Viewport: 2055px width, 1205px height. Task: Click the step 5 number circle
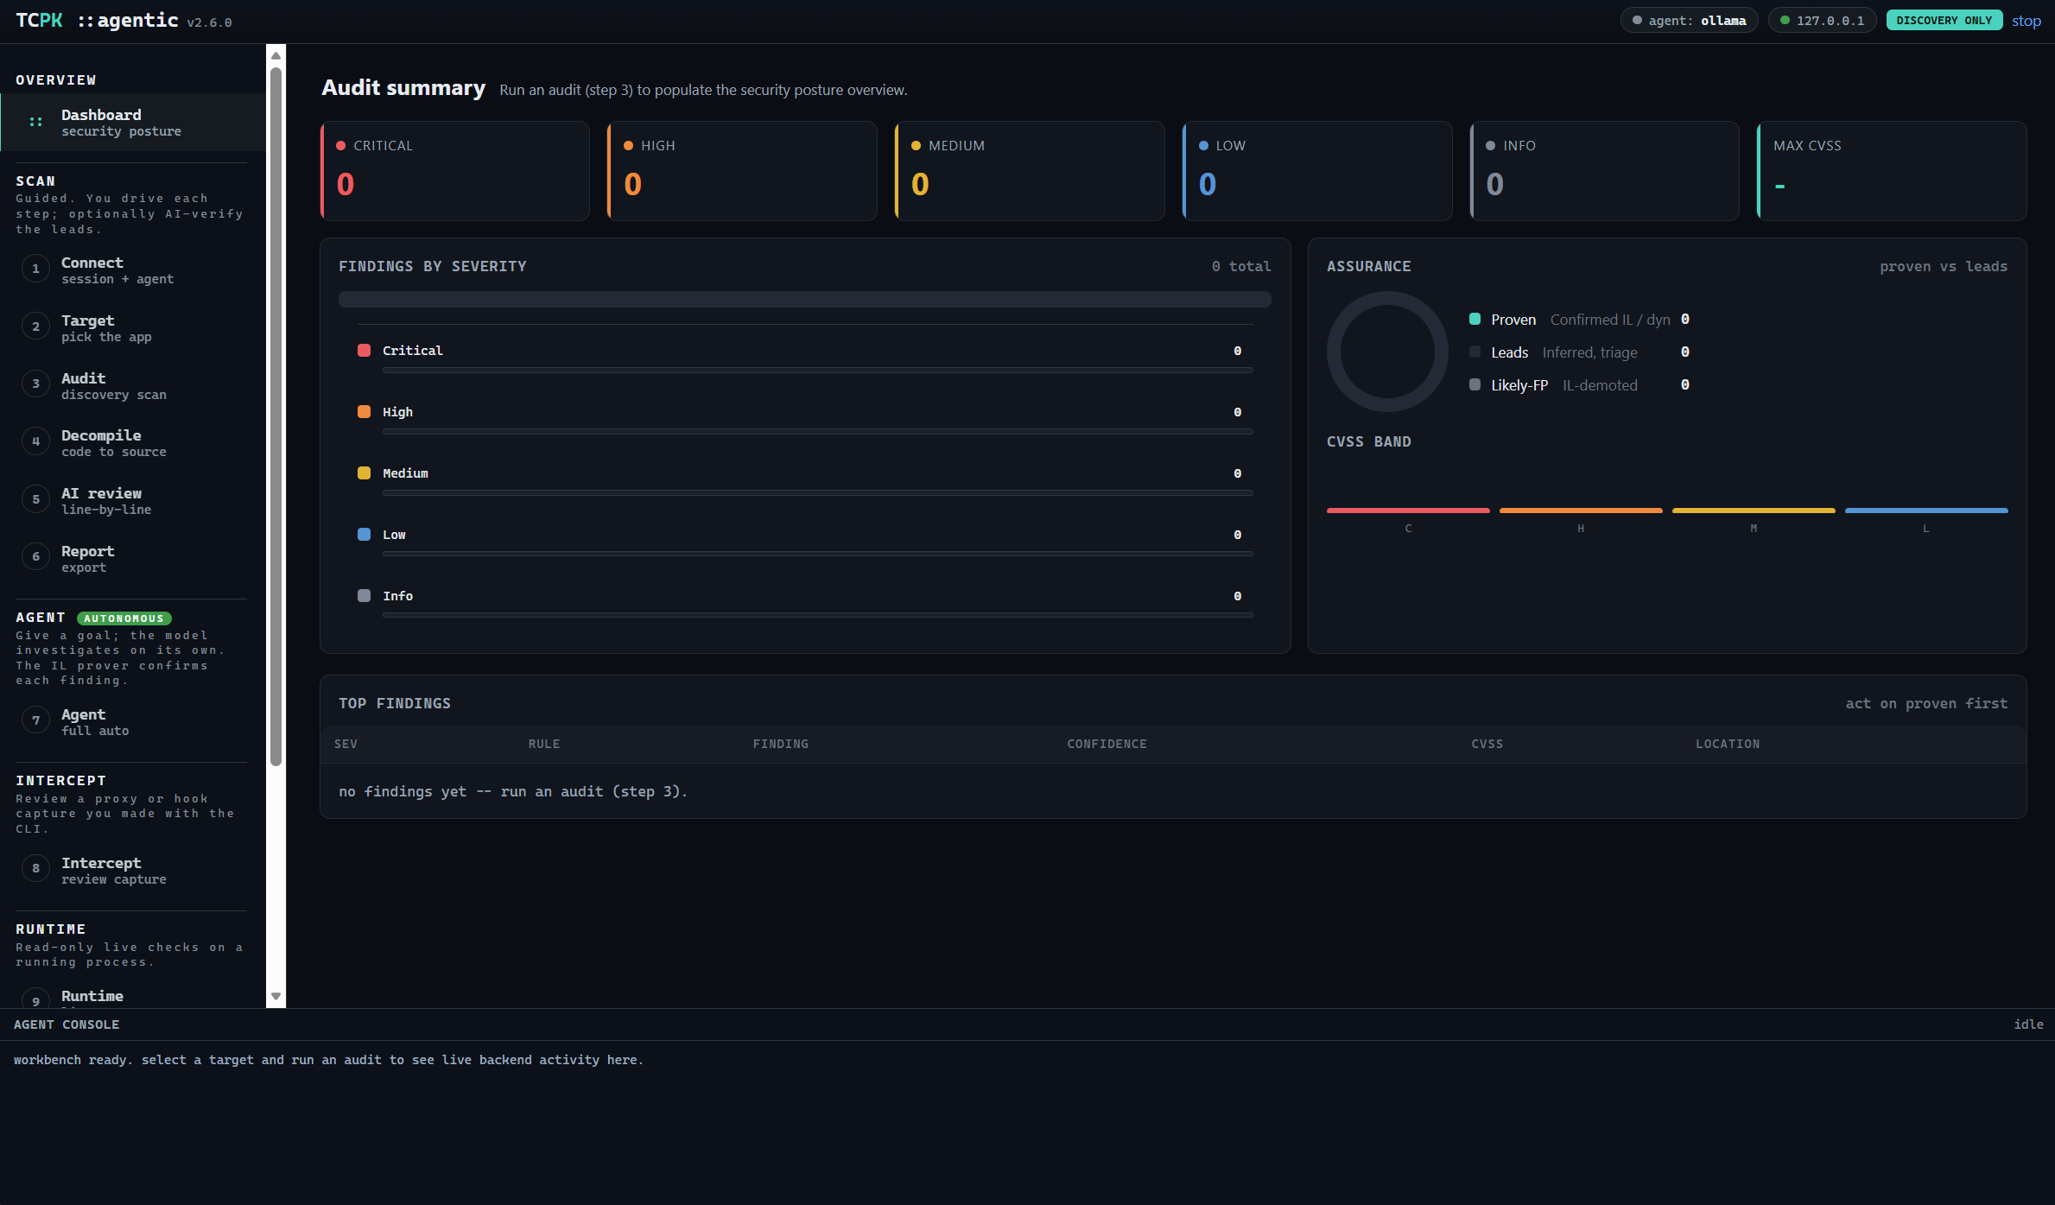(35, 499)
